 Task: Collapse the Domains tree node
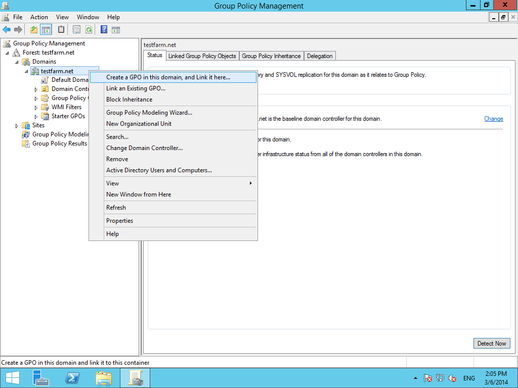[x=17, y=62]
